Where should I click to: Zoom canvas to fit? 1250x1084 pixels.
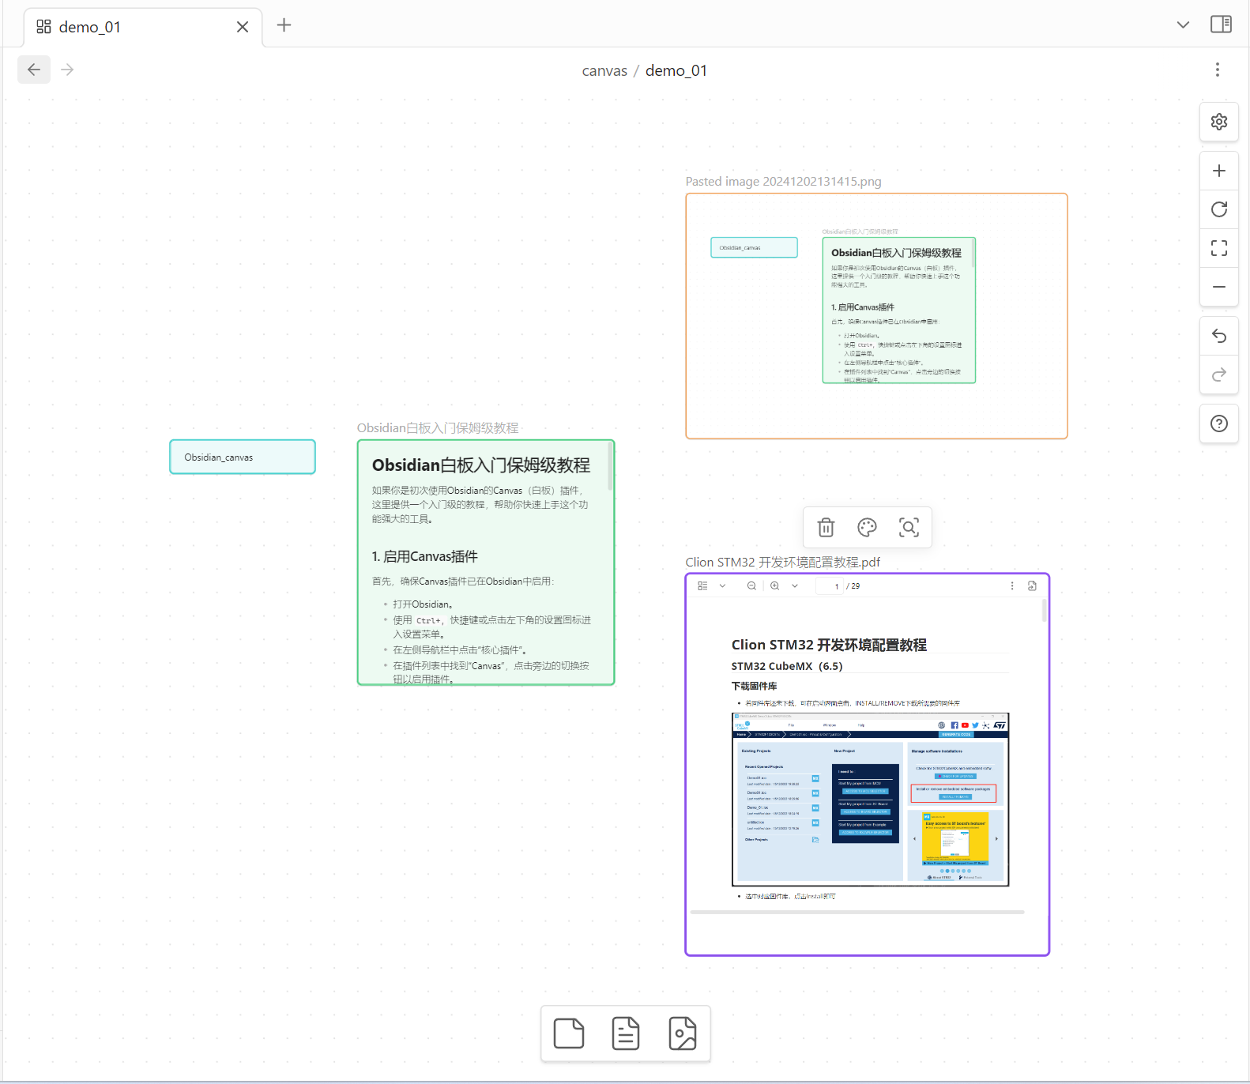[1219, 248]
